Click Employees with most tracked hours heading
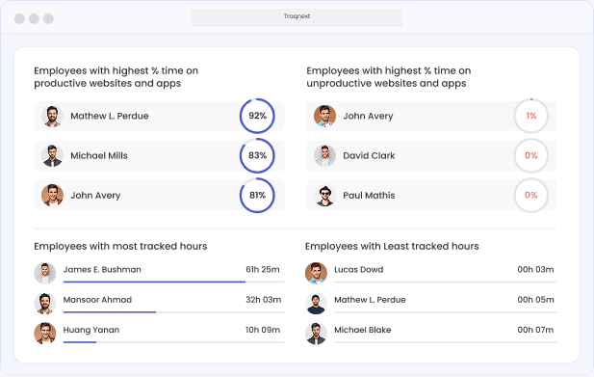 [120, 247]
